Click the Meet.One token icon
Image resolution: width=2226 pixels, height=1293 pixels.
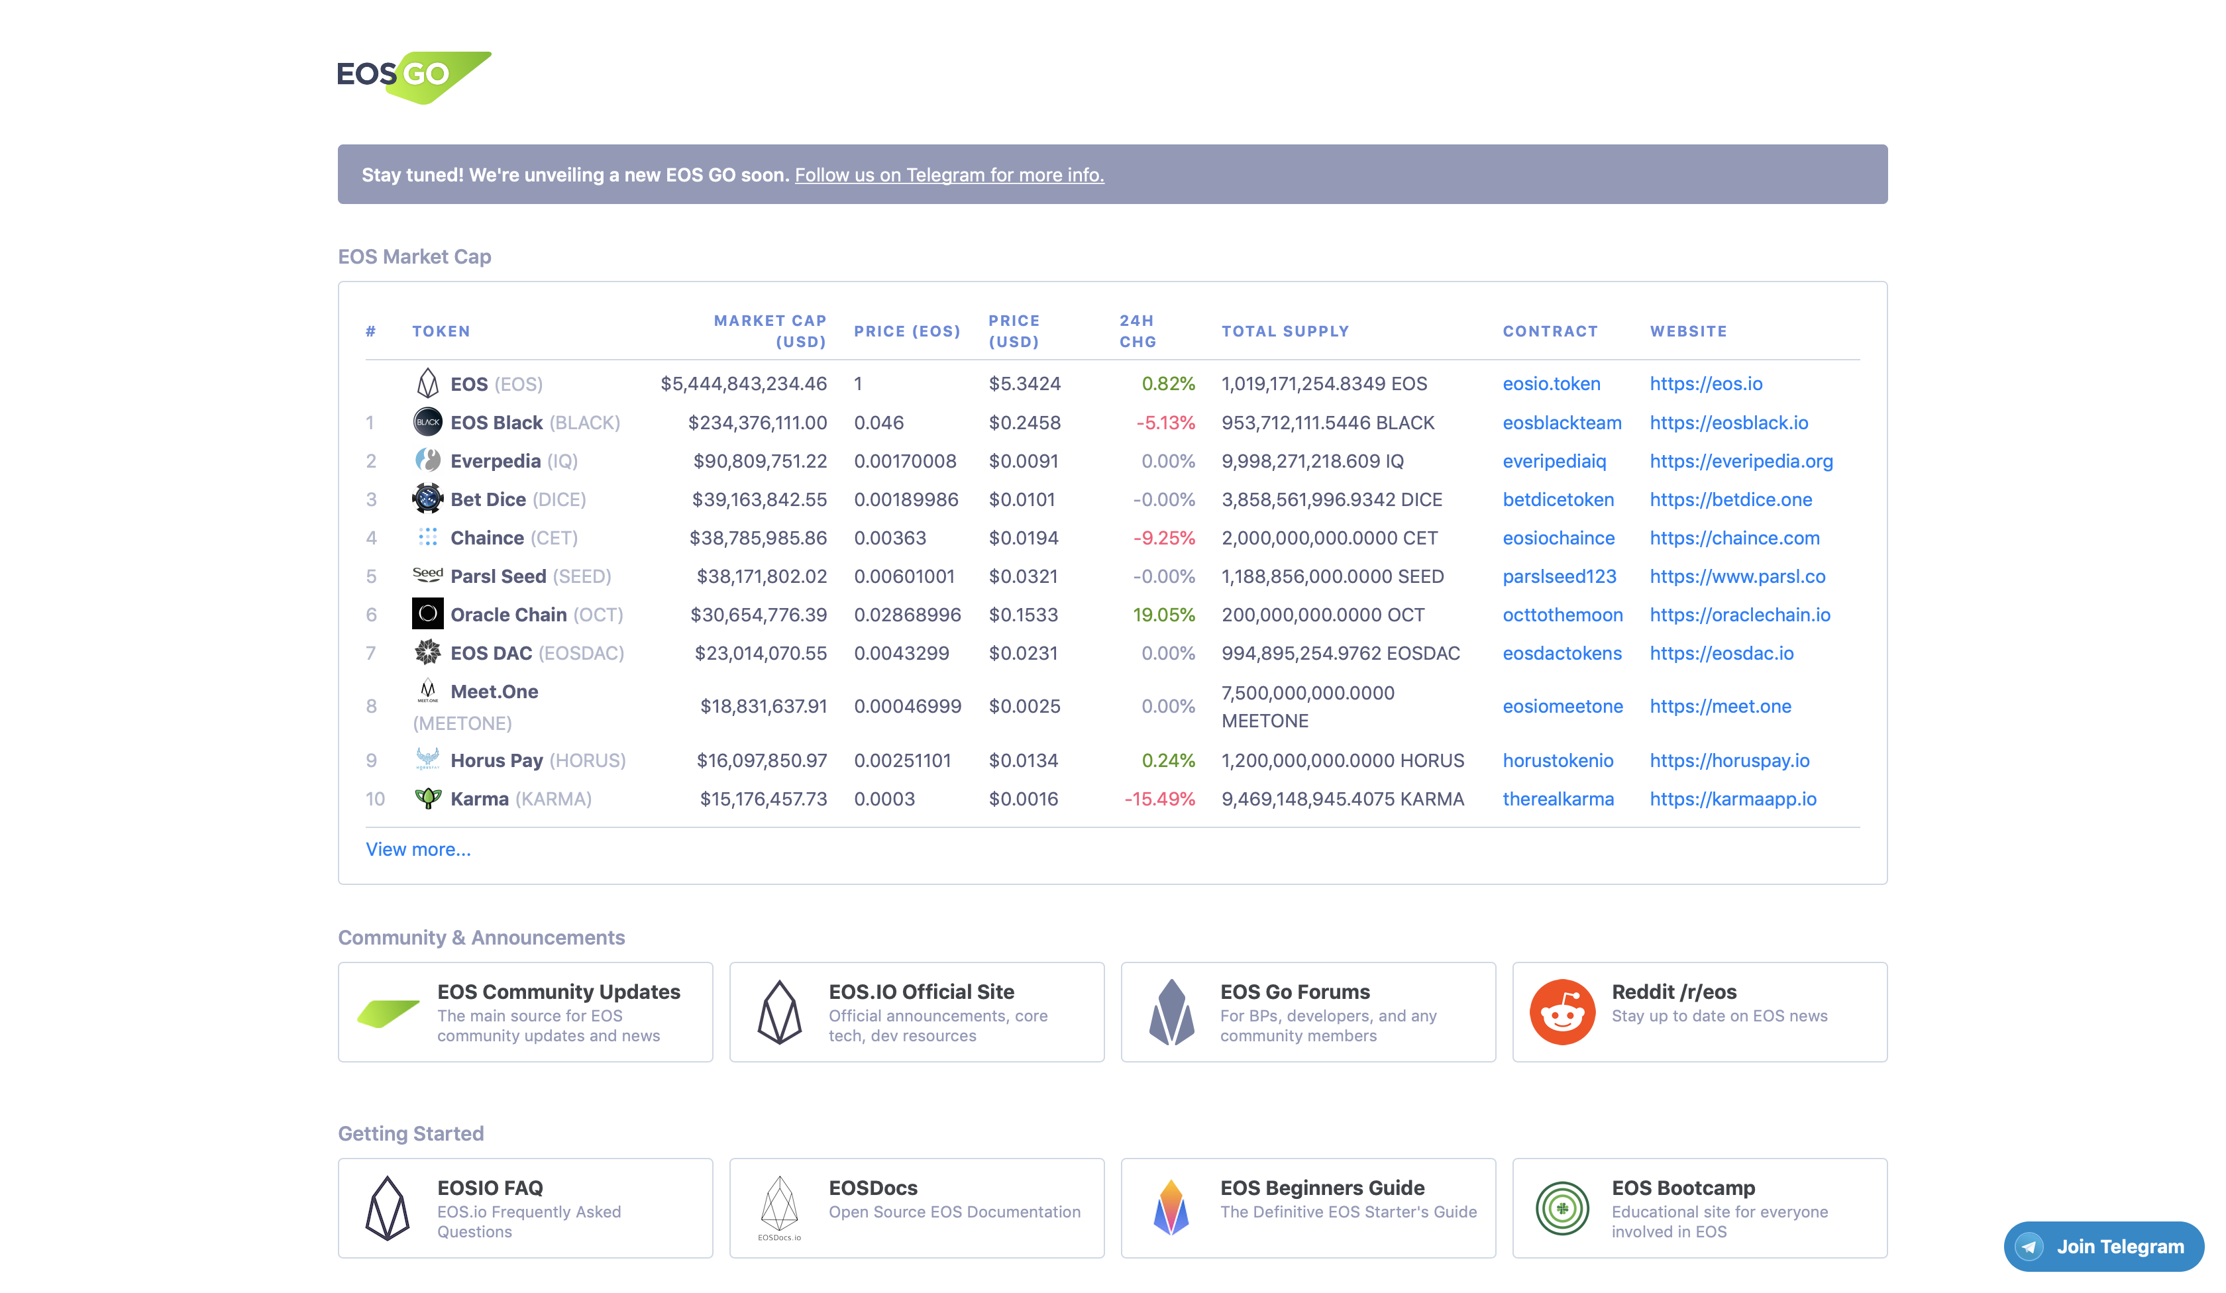(x=427, y=690)
